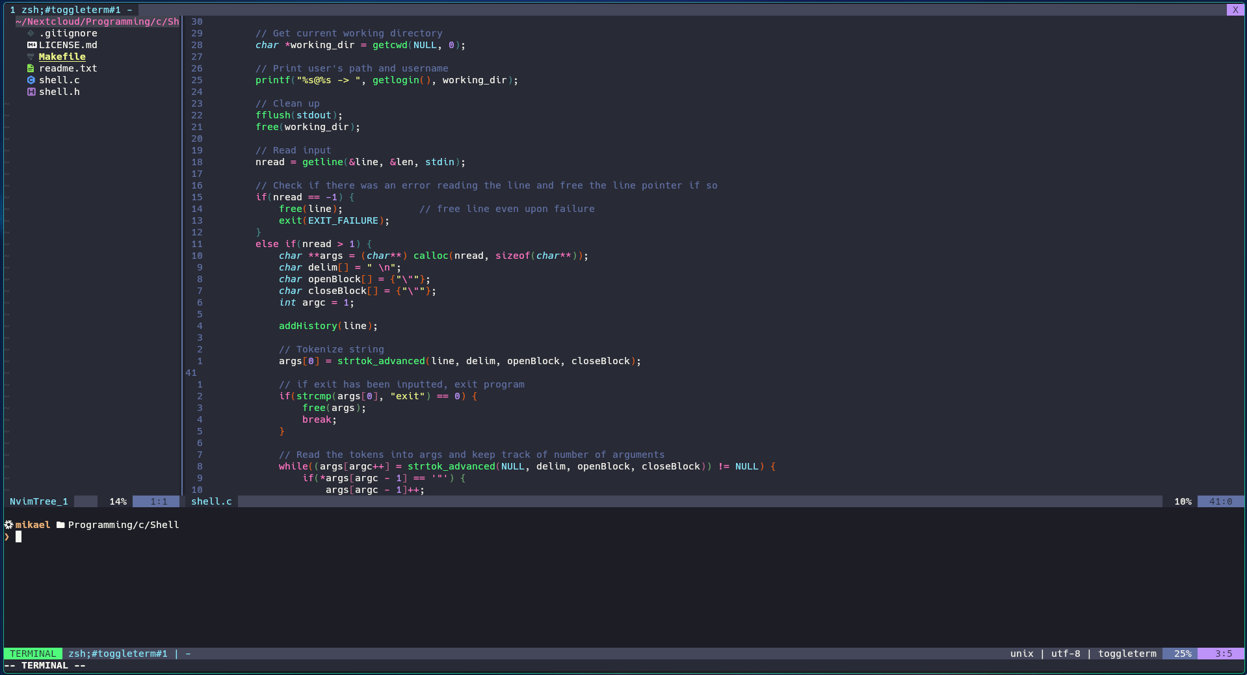Click the 14% scroll percentage indicator
The height and width of the screenshot is (675, 1247).
pyautogui.click(x=118, y=501)
